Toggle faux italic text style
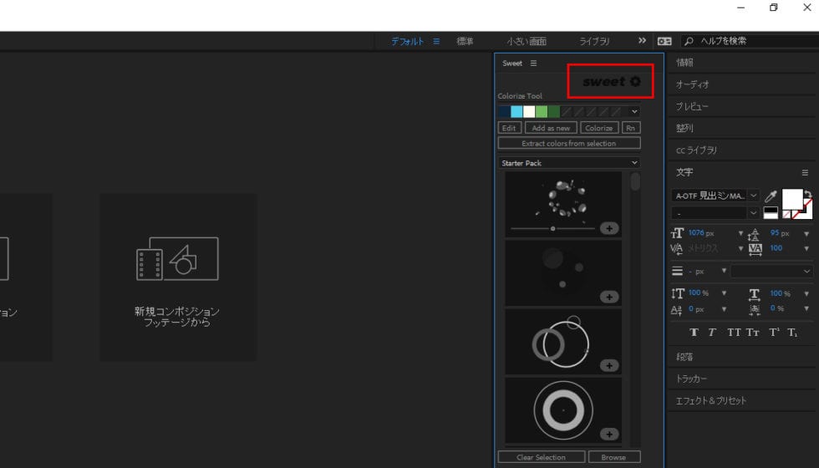Image resolution: width=819 pixels, height=468 pixels. (712, 333)
